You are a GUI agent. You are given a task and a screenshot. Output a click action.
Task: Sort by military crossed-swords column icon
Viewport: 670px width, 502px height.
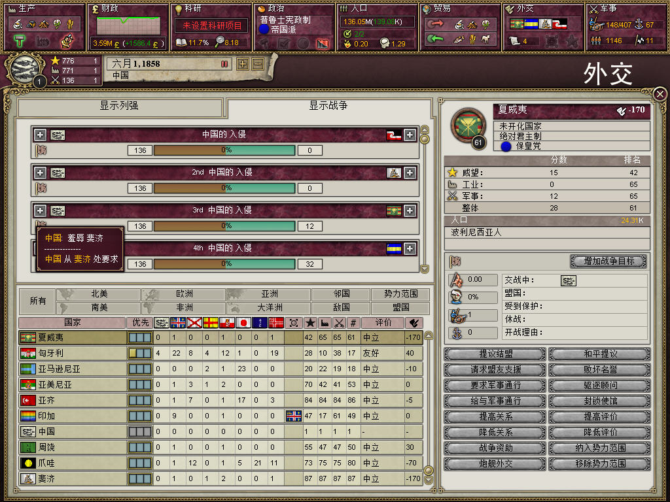coord(339,323)
